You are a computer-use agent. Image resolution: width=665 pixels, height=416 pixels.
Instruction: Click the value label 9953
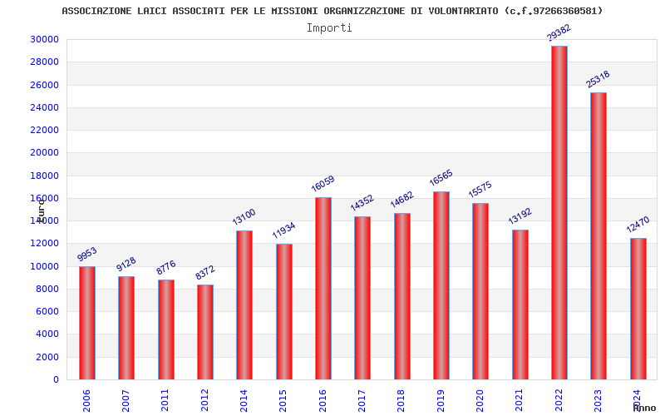(87, 254)
